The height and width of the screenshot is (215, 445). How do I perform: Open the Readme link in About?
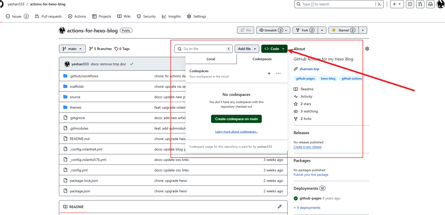pos(304,89)
